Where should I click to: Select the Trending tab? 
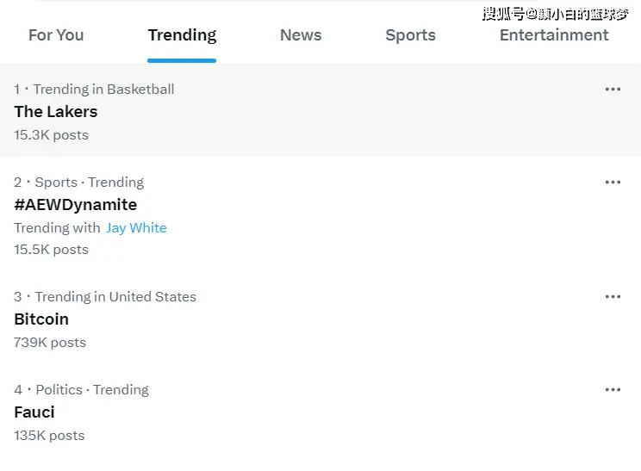(182, 35)
